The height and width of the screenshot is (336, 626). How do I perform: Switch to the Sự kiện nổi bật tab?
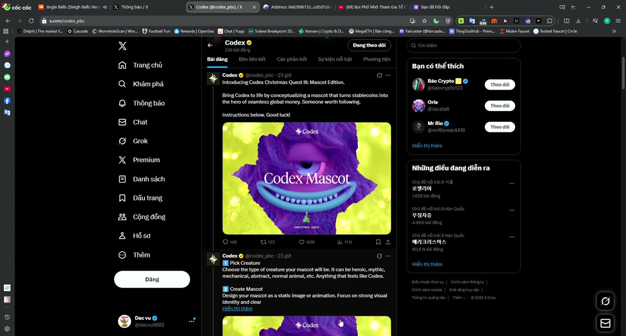pyautogui.click(x=335, y=59)
